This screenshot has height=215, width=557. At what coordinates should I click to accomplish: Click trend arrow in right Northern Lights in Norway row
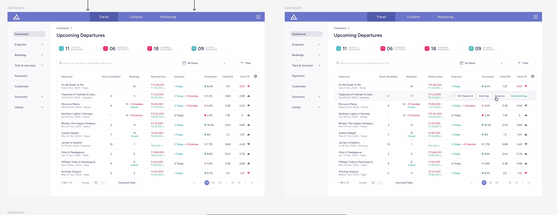pos(526,115)
